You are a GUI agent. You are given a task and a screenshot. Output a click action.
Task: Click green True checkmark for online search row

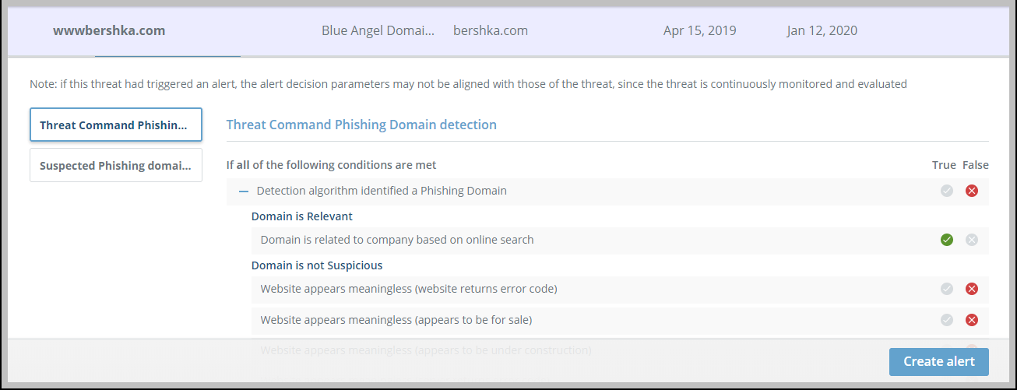947,240
